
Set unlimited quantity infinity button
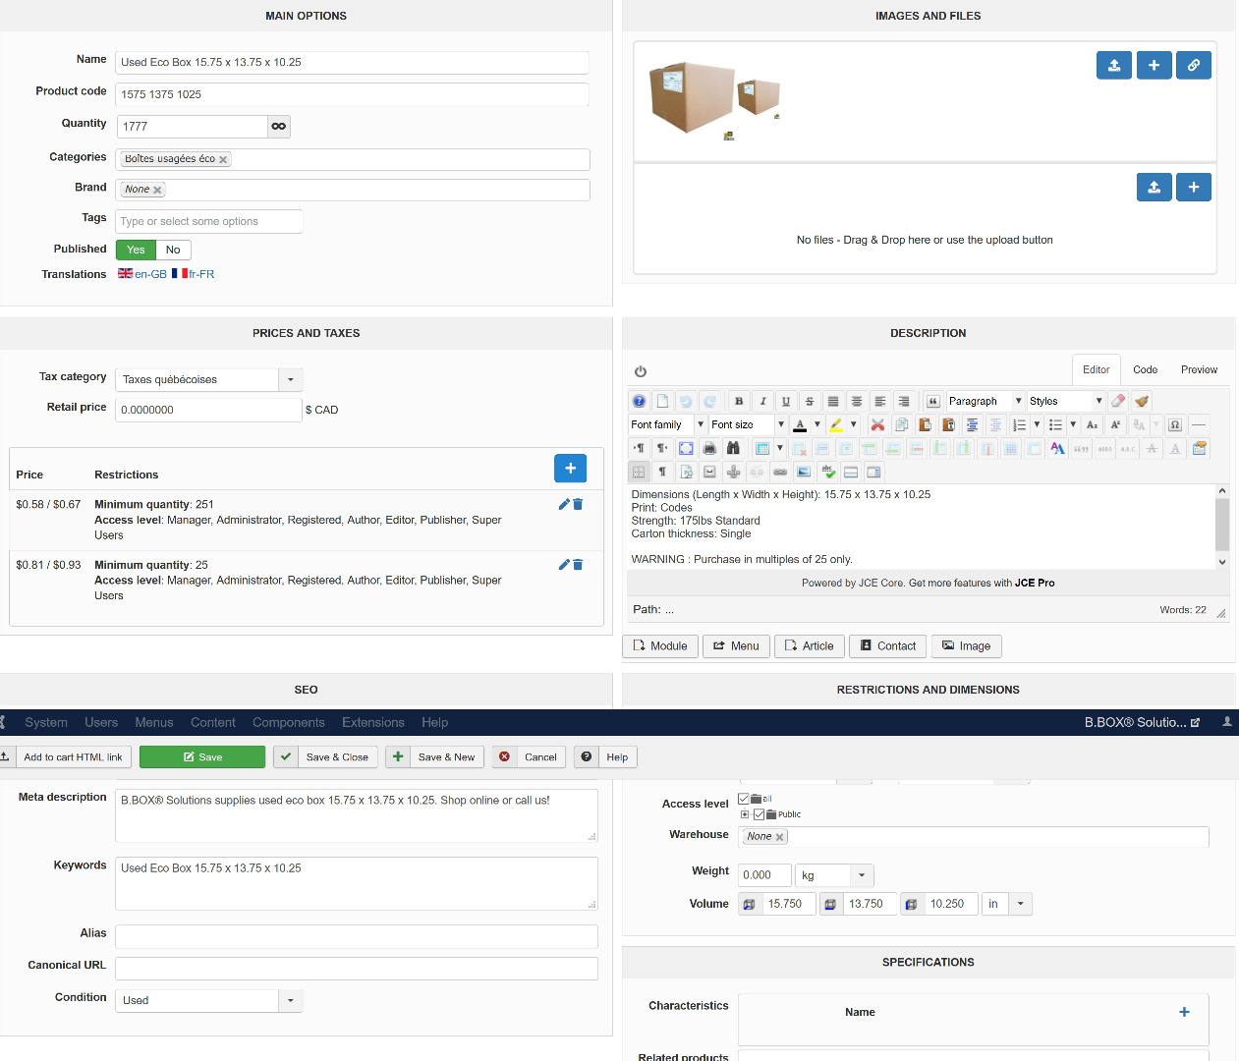click(279, 126)
